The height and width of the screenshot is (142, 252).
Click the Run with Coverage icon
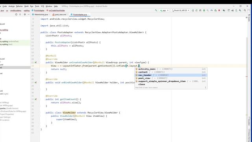(x=208, y=11)
